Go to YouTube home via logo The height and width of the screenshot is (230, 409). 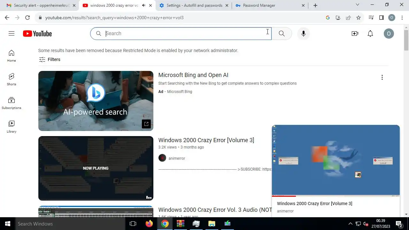coord(37,34)
